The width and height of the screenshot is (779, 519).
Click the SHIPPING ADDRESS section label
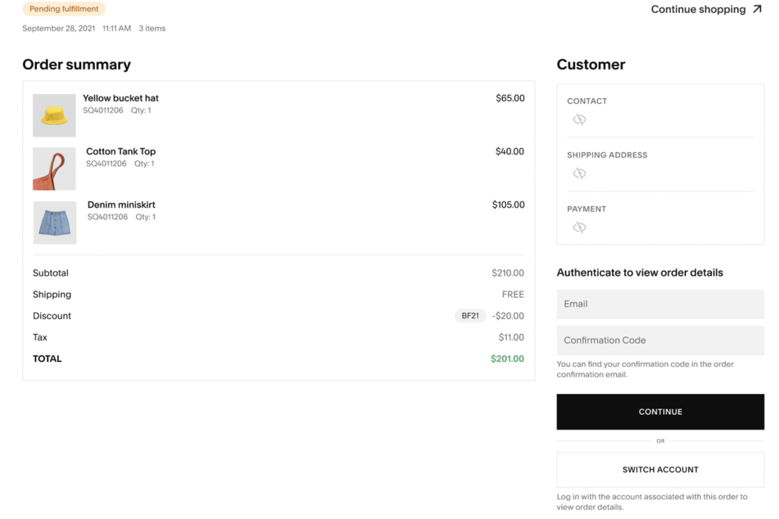pyautogui.click(x=607, y=155)
